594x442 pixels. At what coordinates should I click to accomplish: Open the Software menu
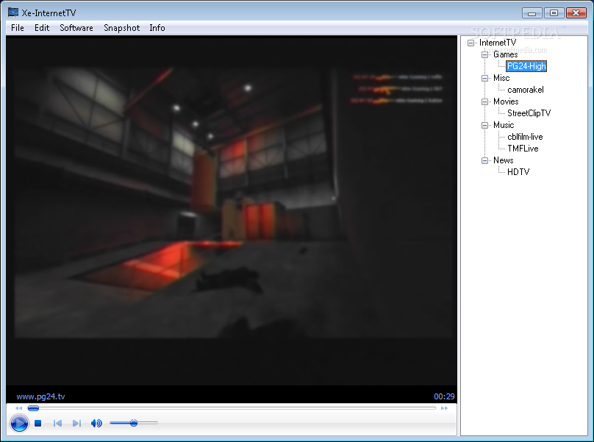coord(76,28)
